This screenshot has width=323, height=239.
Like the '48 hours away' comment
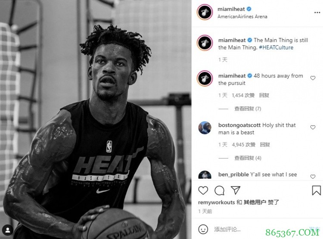point(313,78)
